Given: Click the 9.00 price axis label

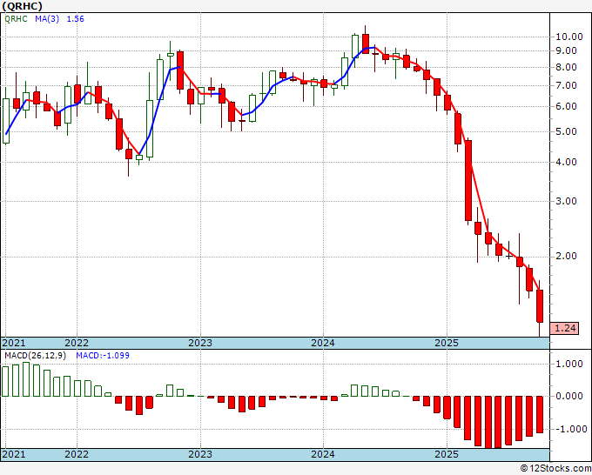Looking at the screenshot, I should point(566,51).
